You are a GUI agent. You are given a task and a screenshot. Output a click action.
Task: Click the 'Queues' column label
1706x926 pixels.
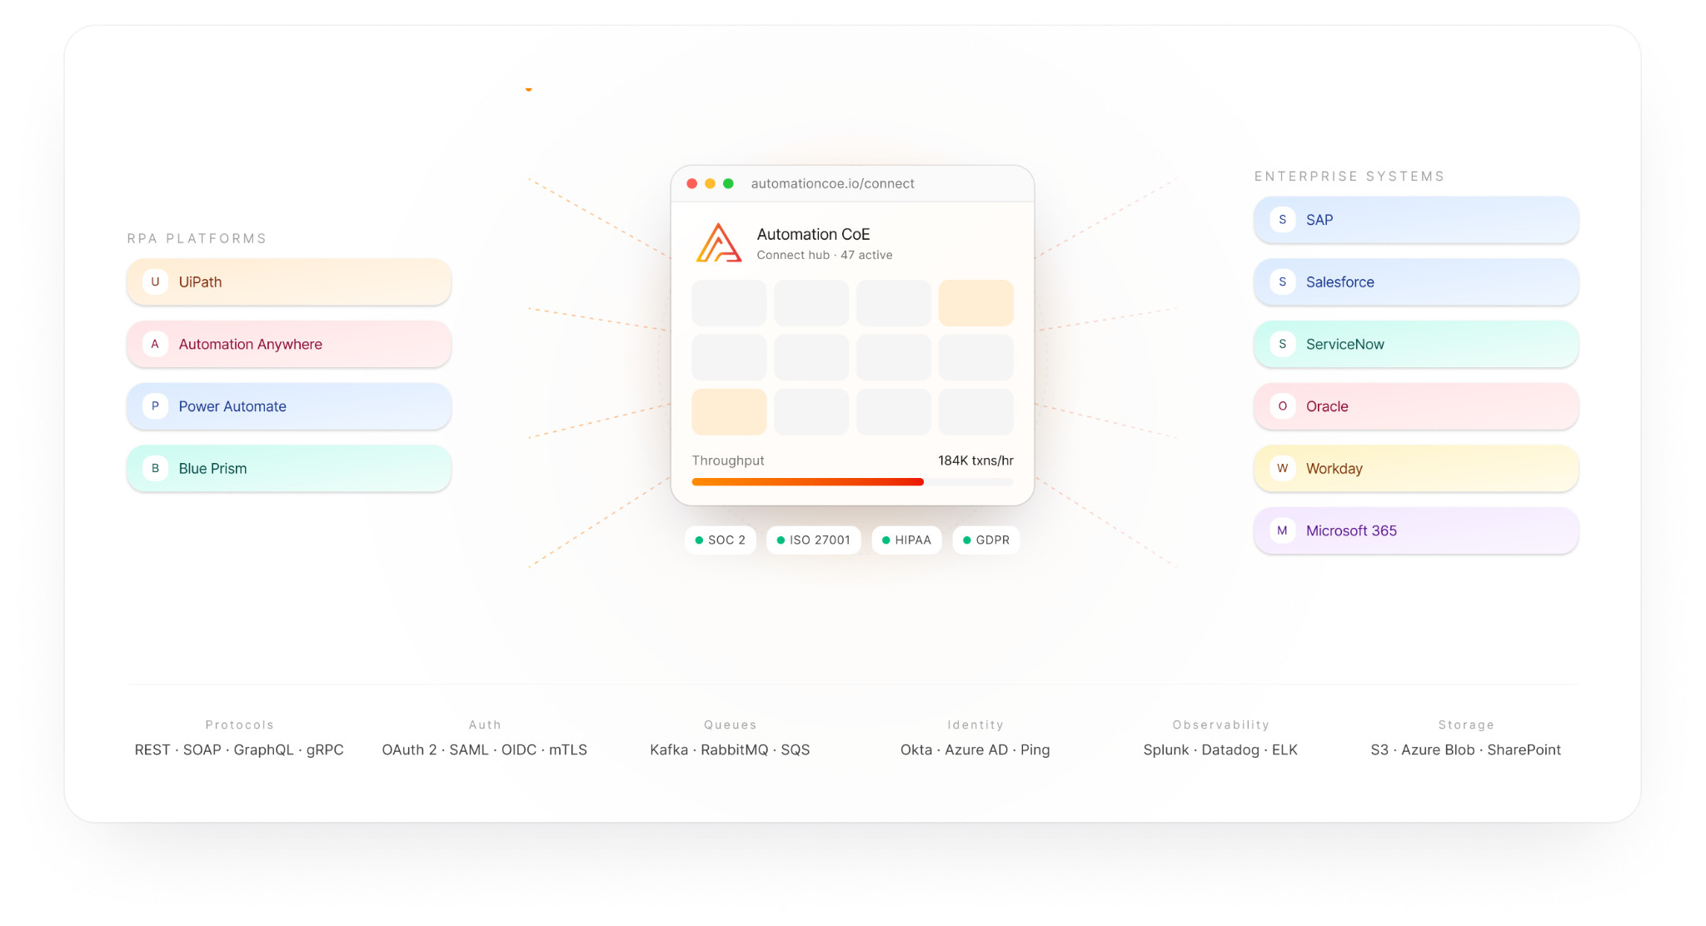[x=730, y=724]
